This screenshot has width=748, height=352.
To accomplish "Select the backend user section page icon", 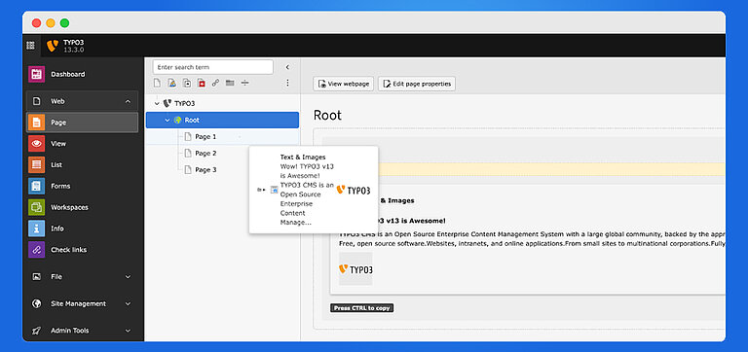I will tap(171, 83).
